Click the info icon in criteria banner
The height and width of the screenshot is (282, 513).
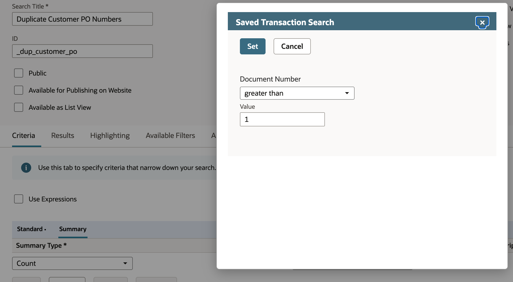[26, 168]
